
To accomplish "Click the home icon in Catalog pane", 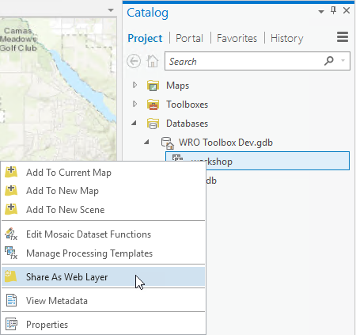I will tap(153, 61).
